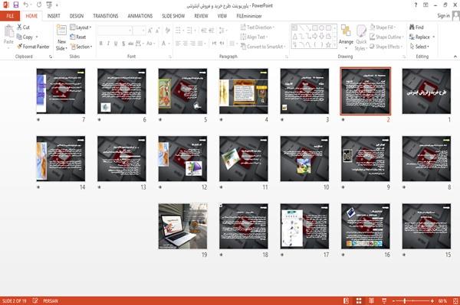Open Ribbon Display Options

[x=426, y=5]
